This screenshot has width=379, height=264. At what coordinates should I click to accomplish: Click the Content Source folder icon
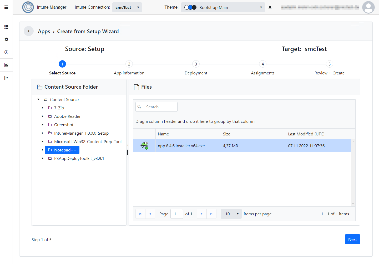[46, 99]
